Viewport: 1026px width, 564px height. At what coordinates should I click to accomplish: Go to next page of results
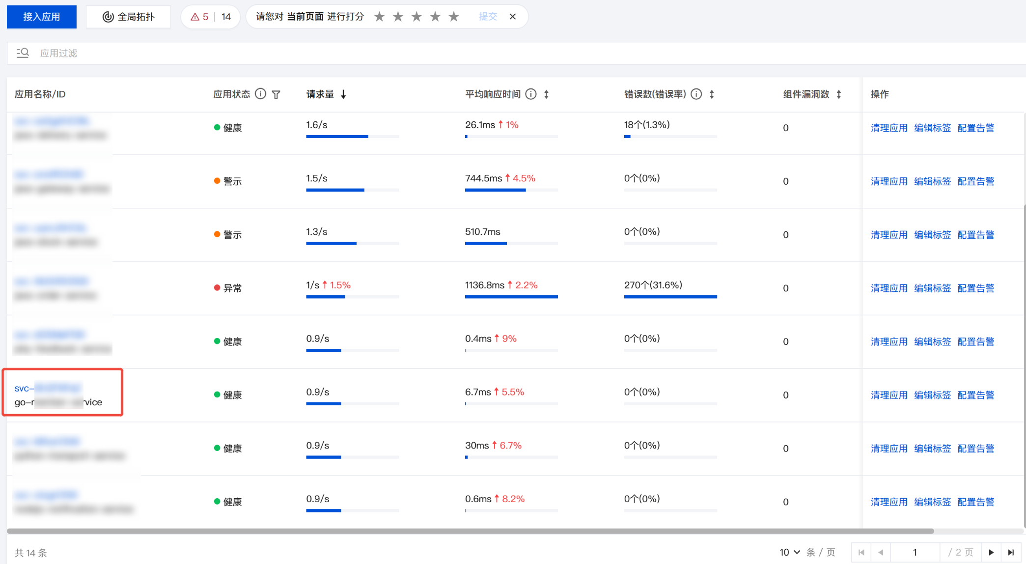click(991, 552)
